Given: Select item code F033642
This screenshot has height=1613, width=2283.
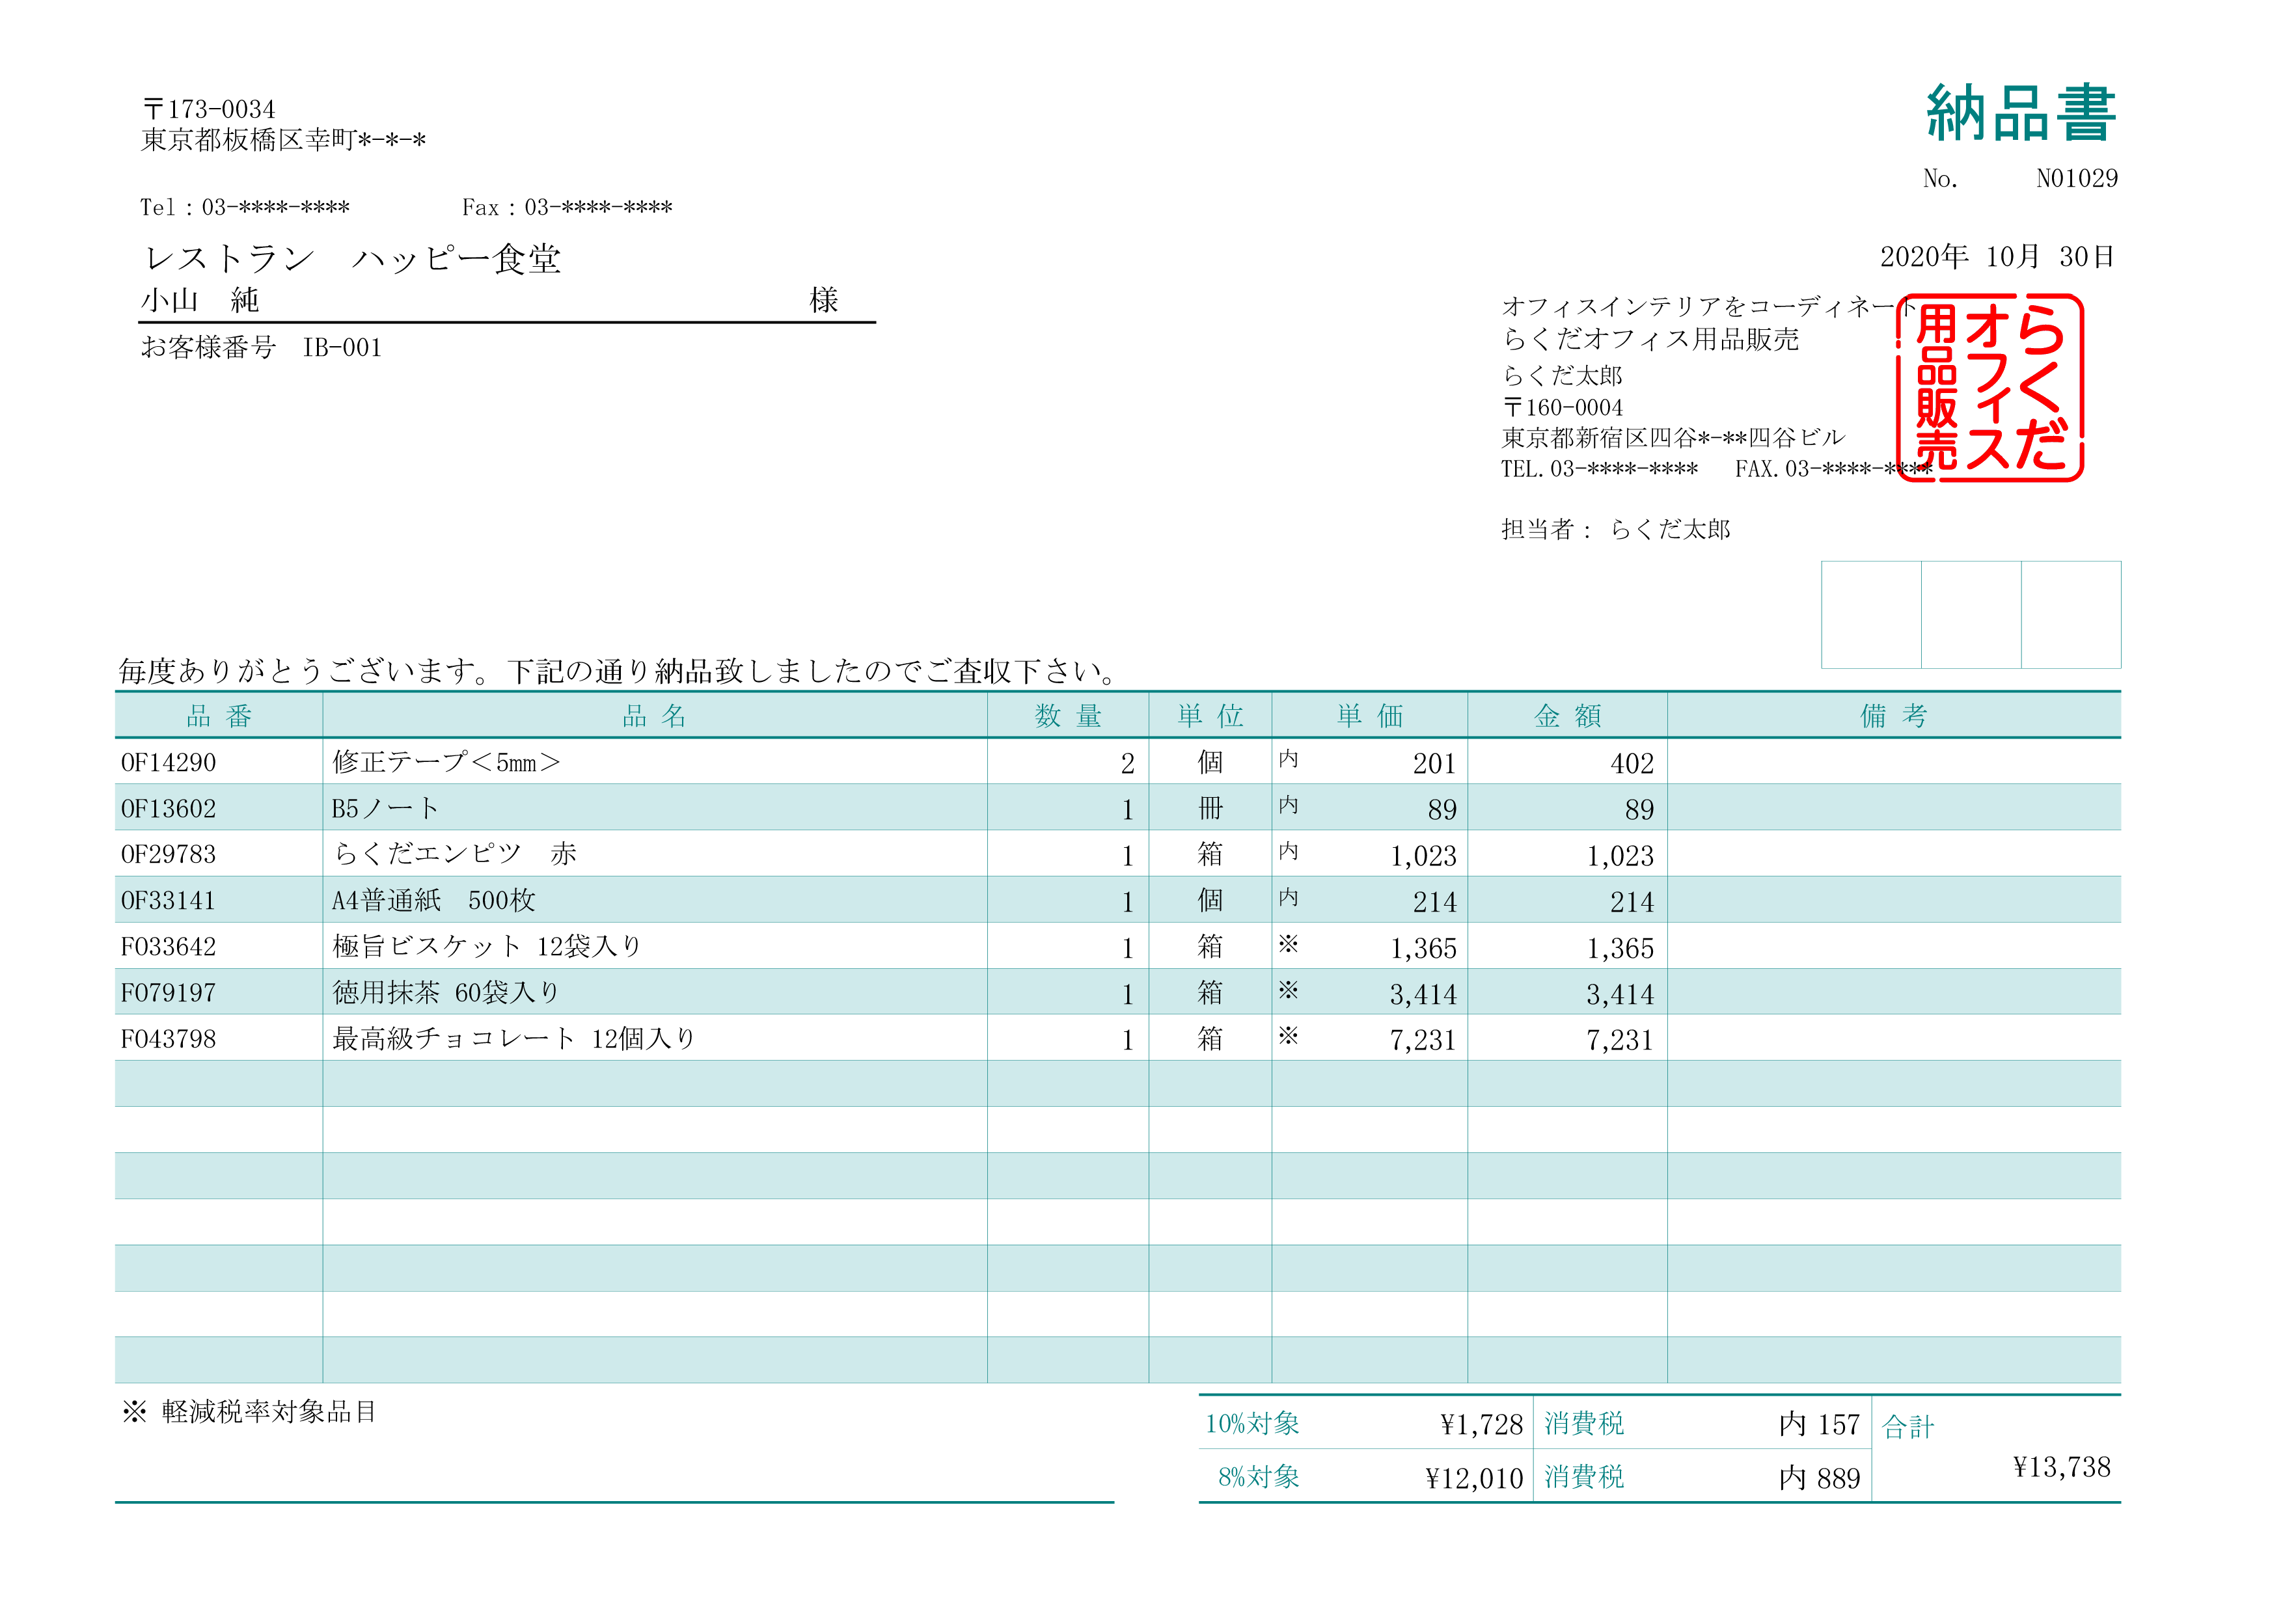Looking at the screenshot, I should point(168,947).
